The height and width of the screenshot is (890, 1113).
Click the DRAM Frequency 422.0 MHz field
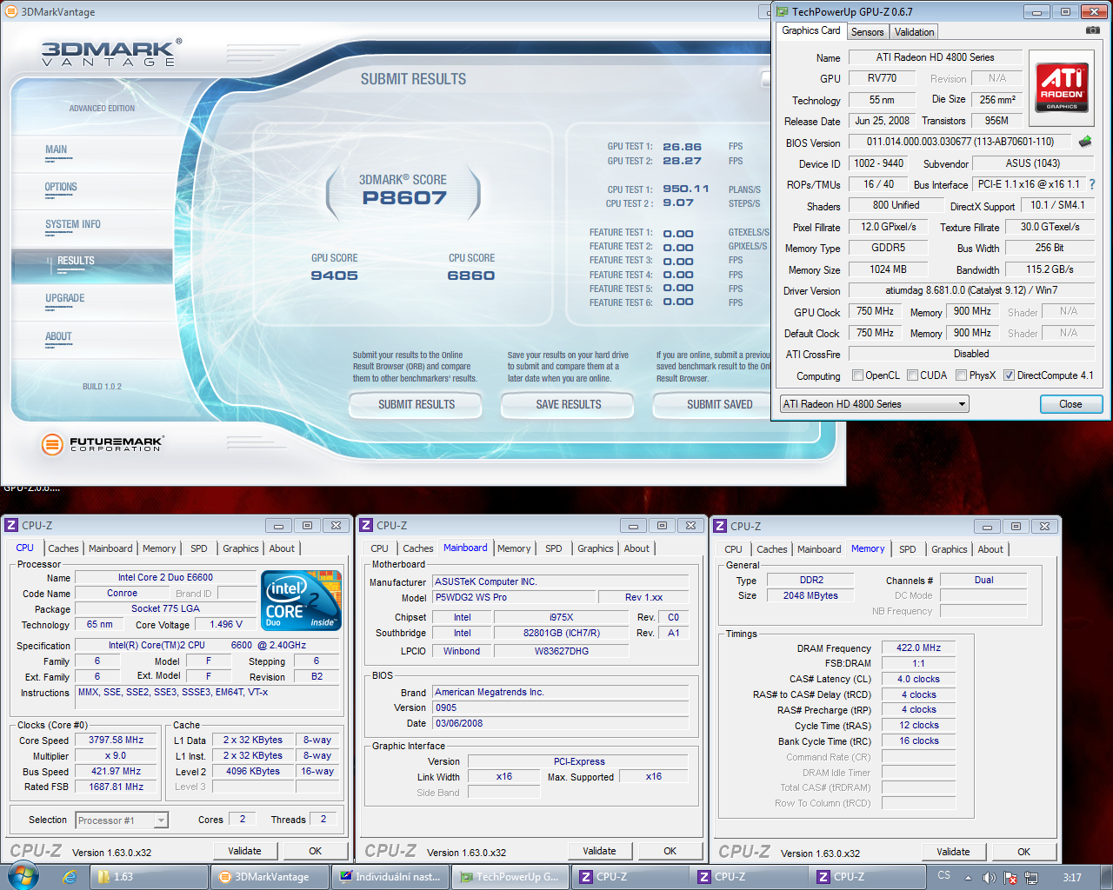(919, 648)
